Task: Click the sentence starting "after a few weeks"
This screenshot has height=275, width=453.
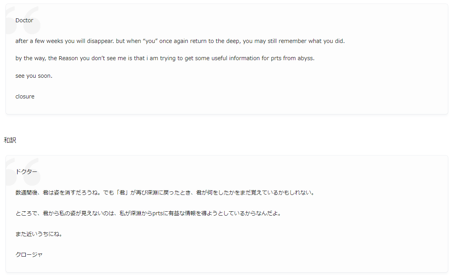Action: pyautogui.click(x=180, y=41)
